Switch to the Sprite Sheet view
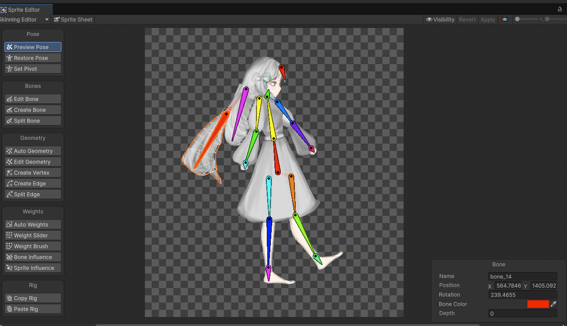Image resolution: width=567 pixels, height=326 pixels. click(x=73, y=19)
